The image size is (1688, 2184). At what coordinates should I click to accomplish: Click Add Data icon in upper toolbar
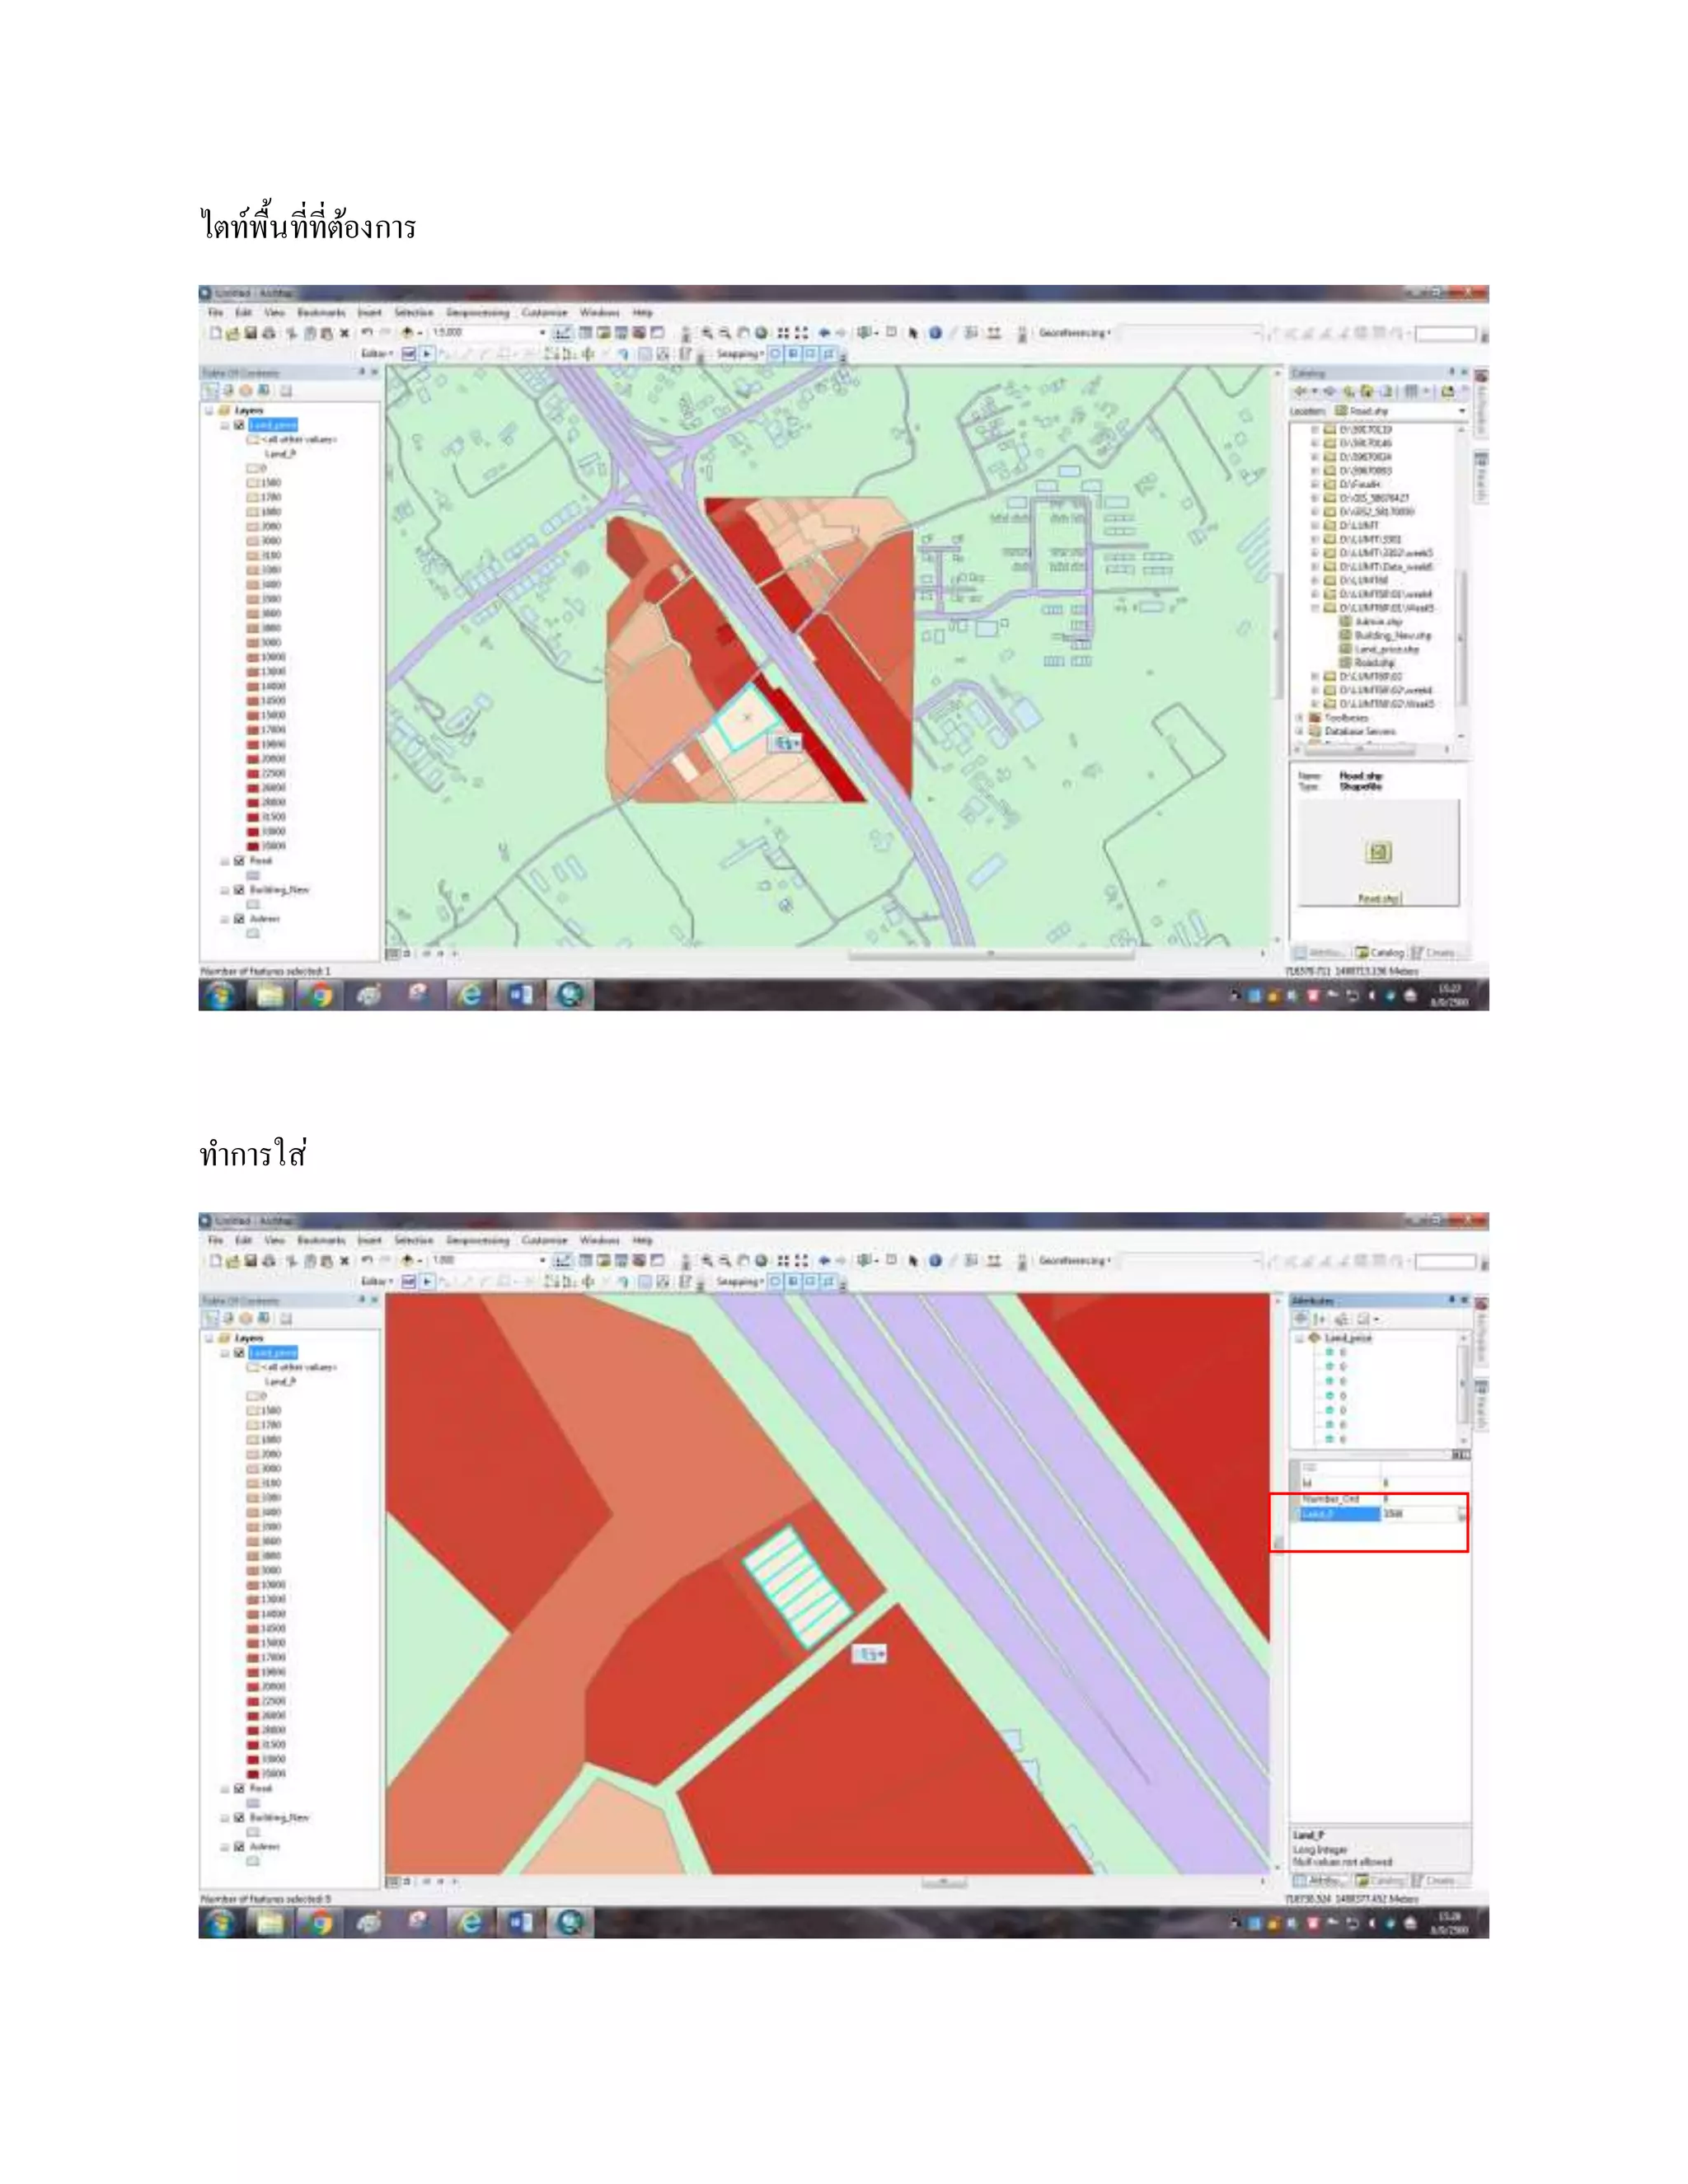408,333
